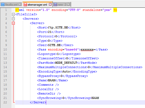Click the highlighted ?> closing marker on line 1

[115, 10]
